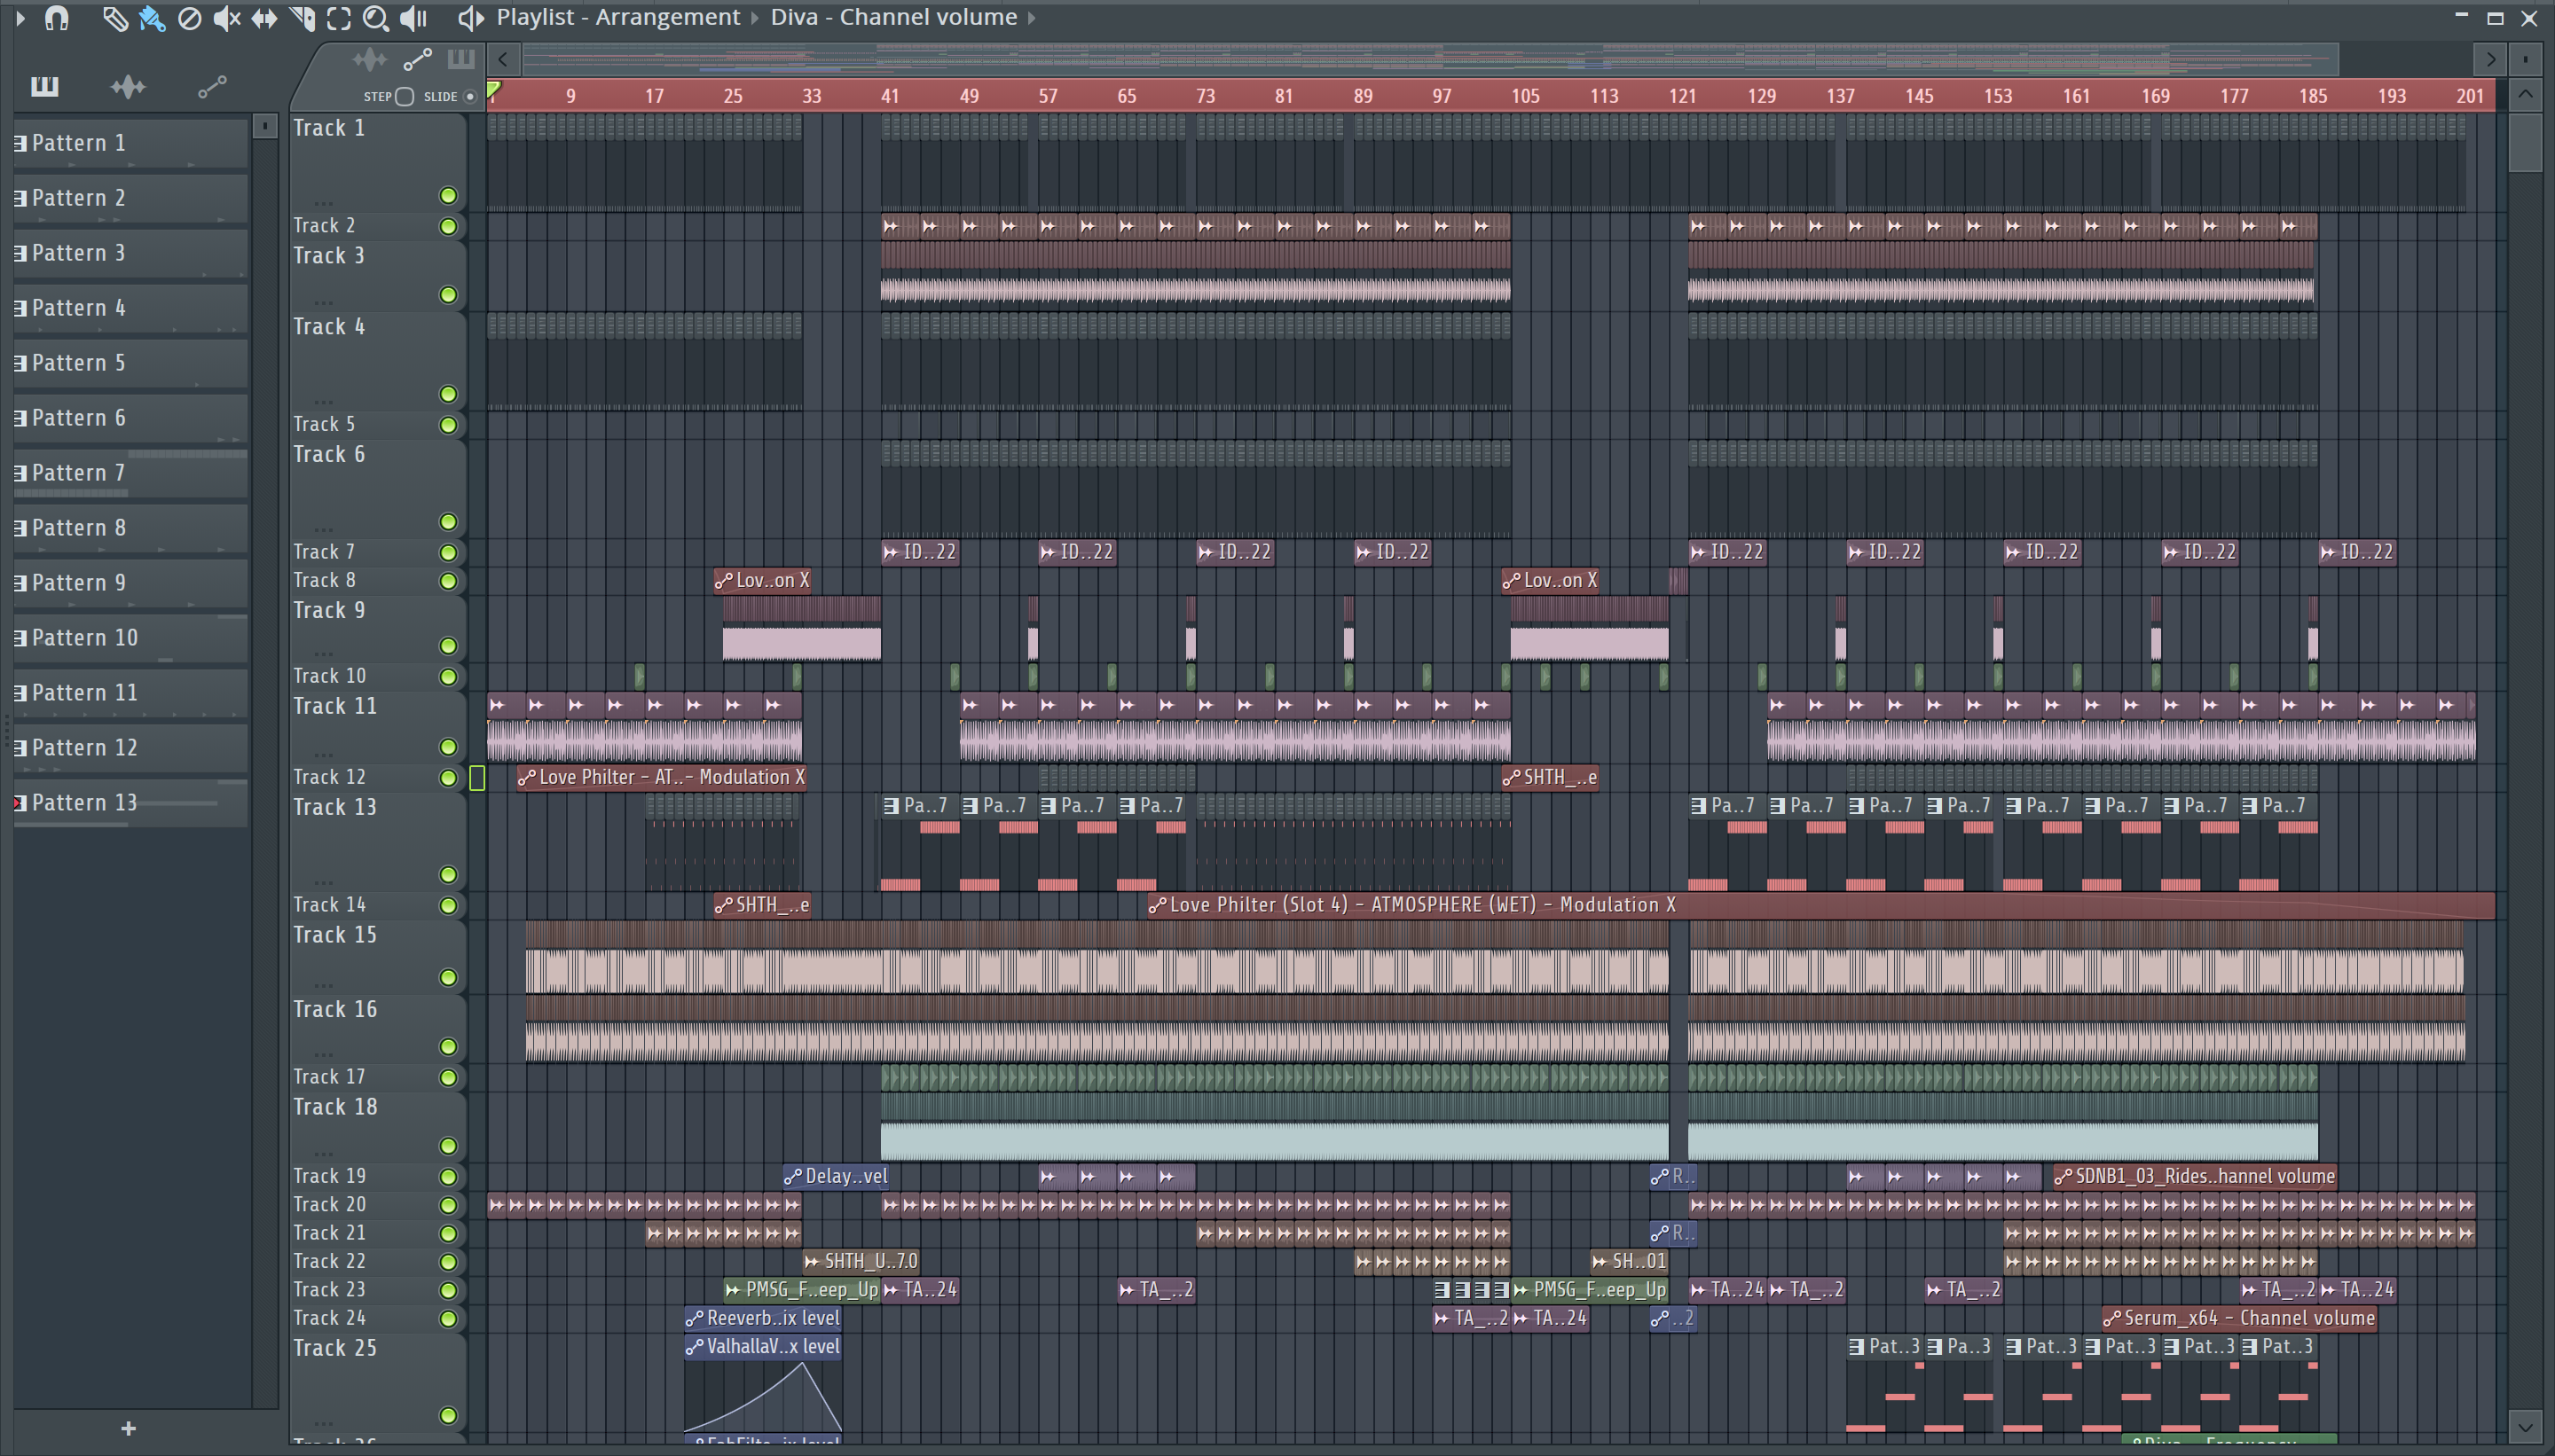Select first PMSG_F..eep_Up audio clip on Track 23
Image resolution: width=2555 pixels, height=1456 pixels.
click(801, 1290)
